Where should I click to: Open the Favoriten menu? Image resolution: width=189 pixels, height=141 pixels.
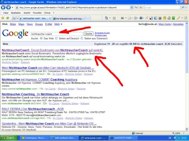(37, 13)
